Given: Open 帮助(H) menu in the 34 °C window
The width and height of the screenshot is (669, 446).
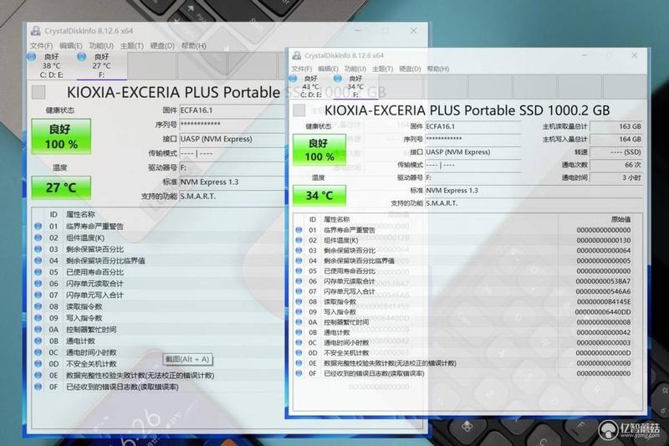Looking at the screenshot, I should pyautogui.click(x=437, y=69).
